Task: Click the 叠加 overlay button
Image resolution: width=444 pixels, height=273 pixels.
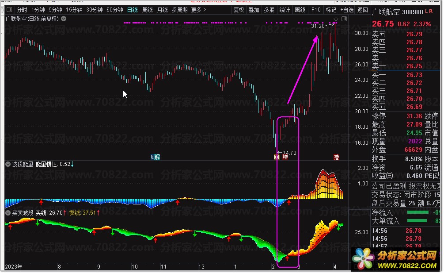Action: pos(254,10)
